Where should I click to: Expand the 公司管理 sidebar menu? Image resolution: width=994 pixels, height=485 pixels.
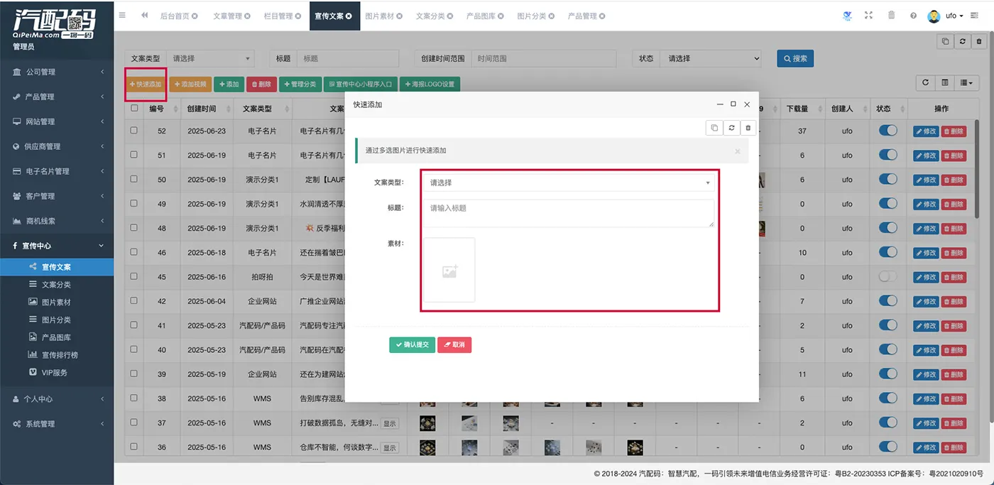[x=57, y=72]
